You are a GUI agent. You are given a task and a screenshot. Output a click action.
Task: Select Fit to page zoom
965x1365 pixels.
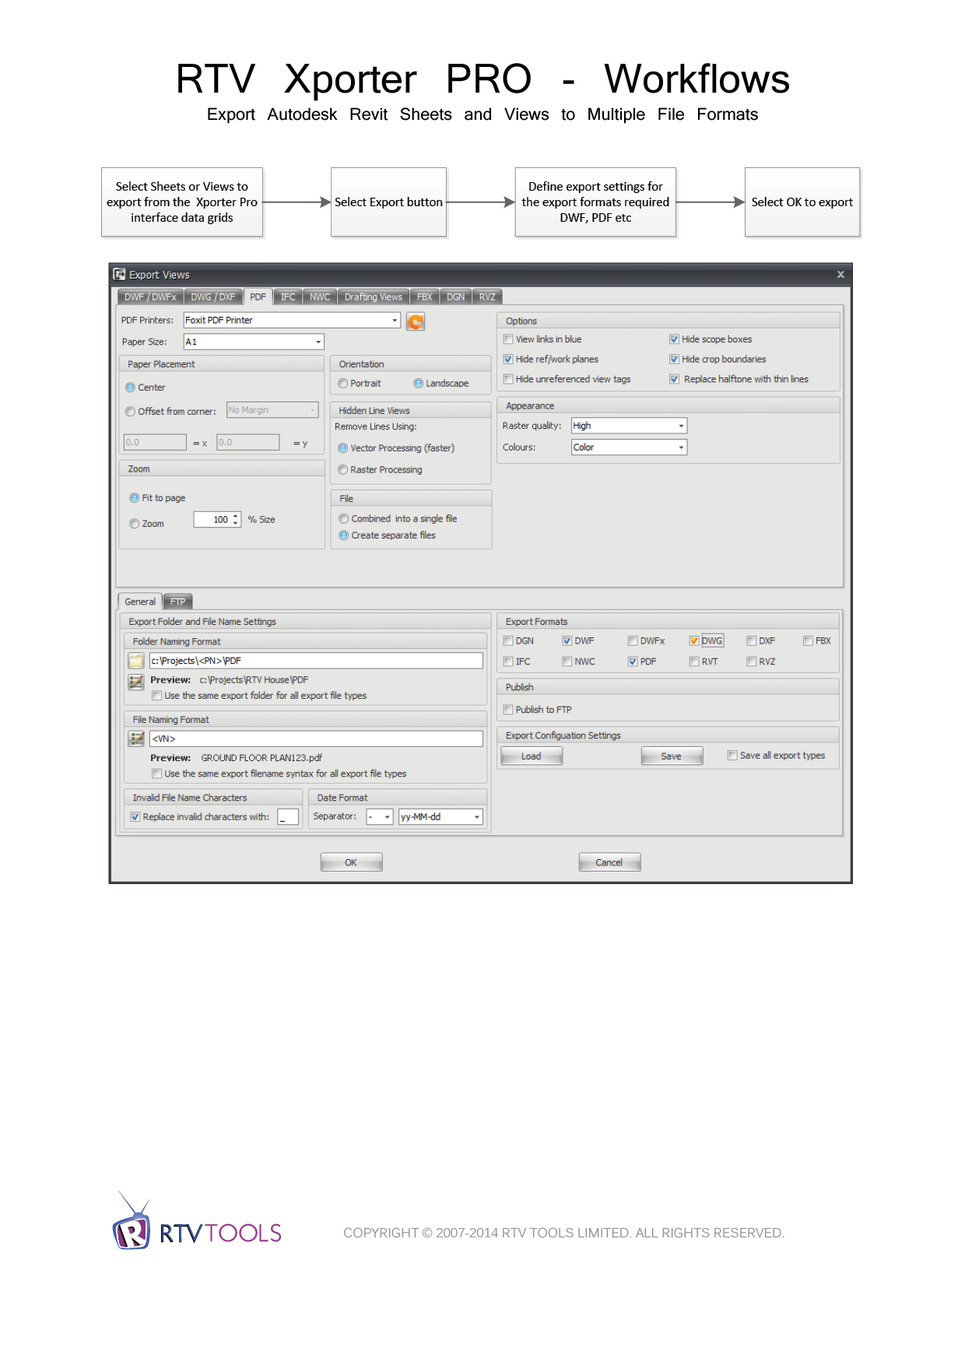(x=135, y=498)
